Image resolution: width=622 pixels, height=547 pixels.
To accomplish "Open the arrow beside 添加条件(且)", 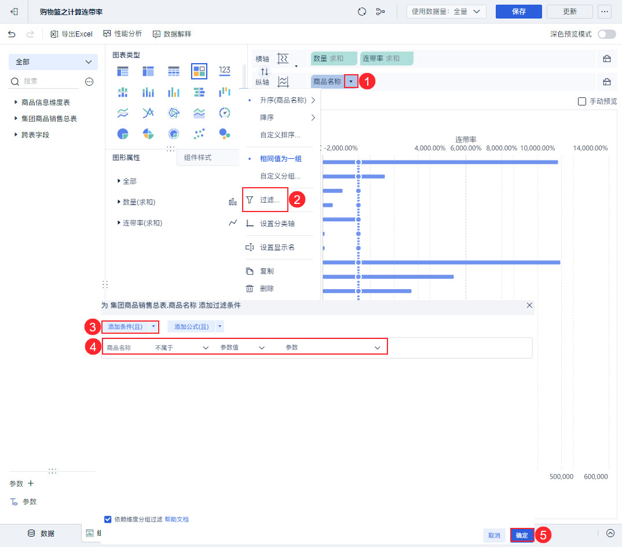I will pyautogui.click(x=153, y=327).
